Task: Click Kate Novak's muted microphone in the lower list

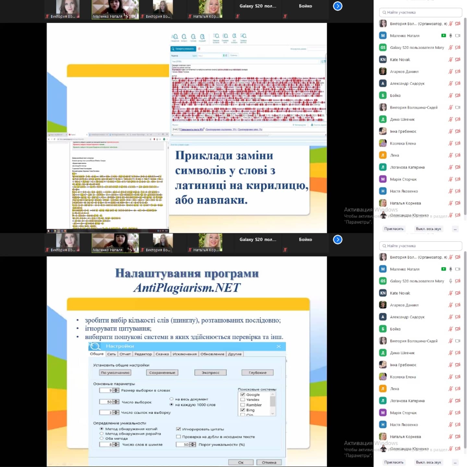Action: (450, 293)
